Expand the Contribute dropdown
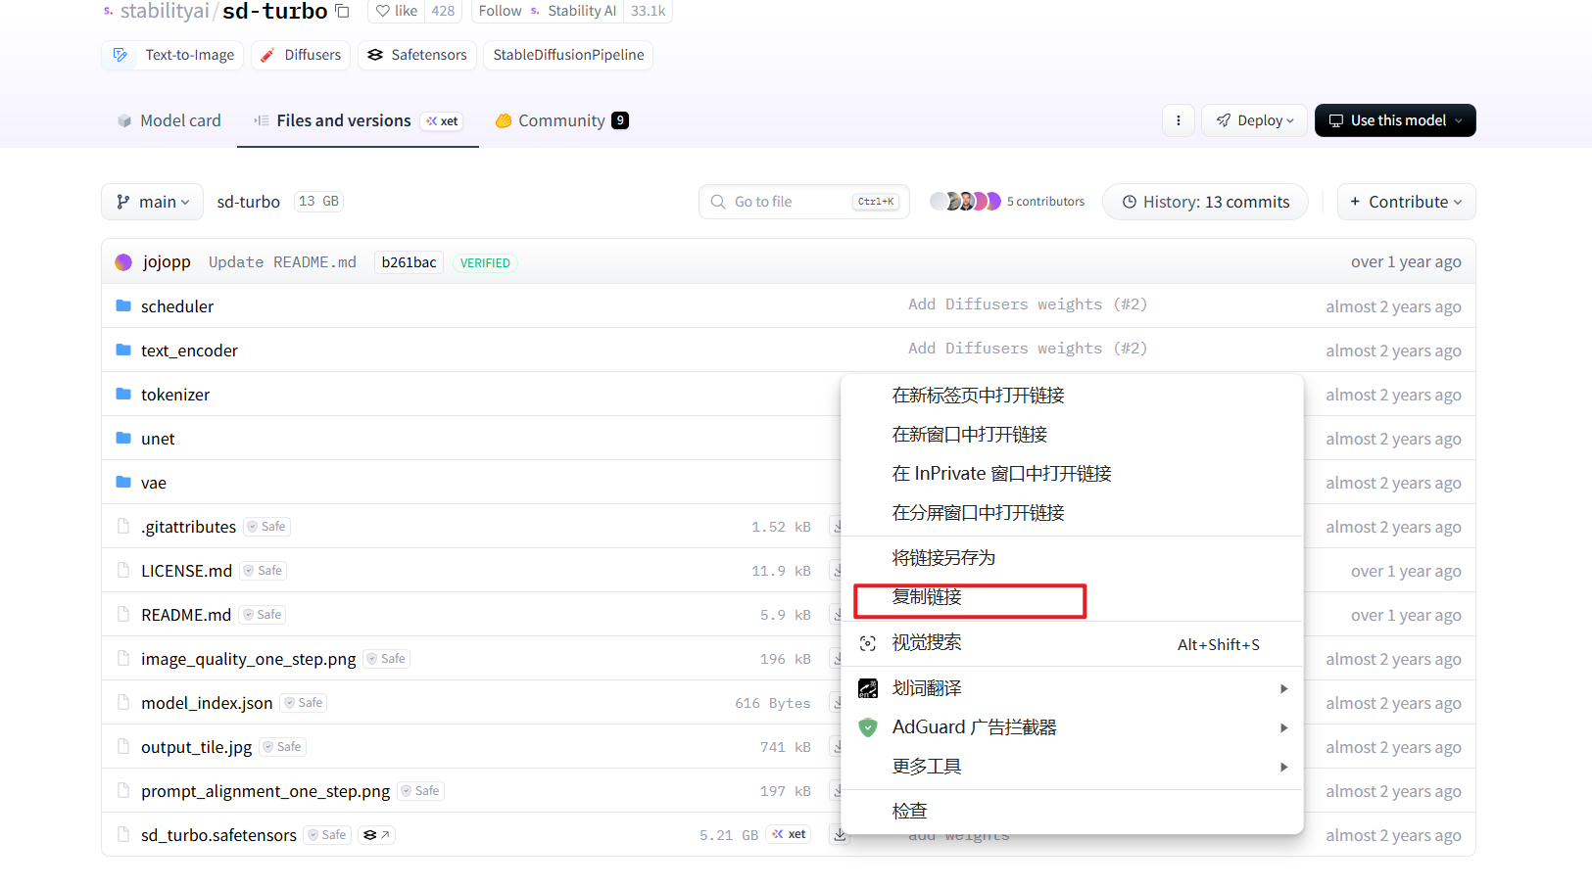This screenshot has height=888, width=1592. coord(1406,202)
